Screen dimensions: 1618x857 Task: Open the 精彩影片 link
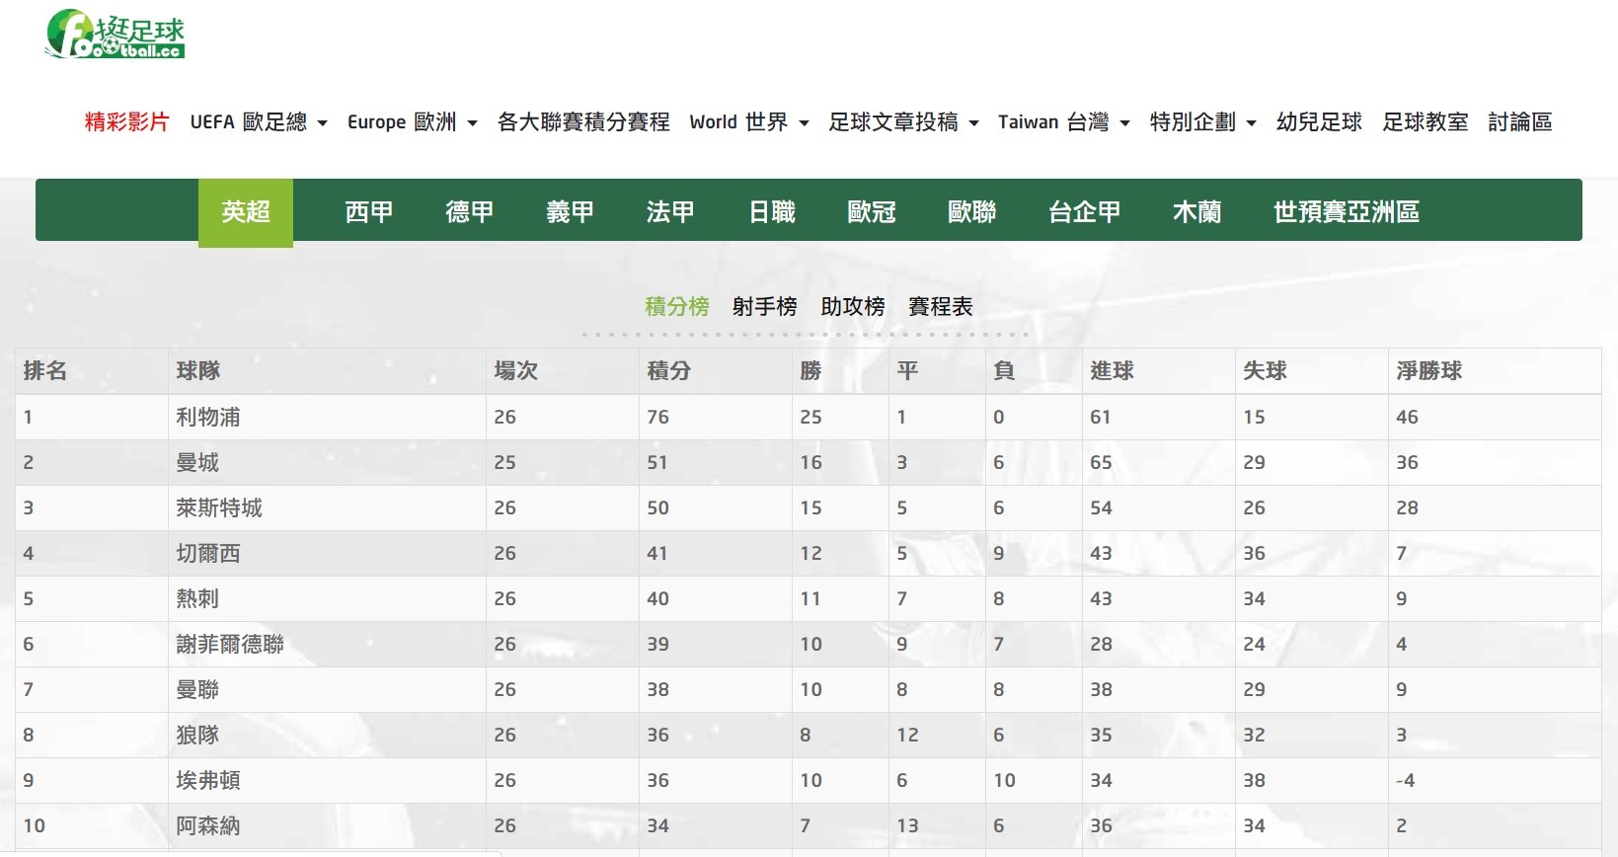point(127,122)
